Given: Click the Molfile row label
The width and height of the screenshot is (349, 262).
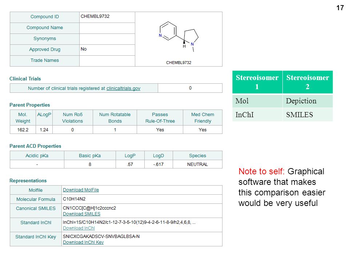Looking at the screenshot, I should pos(36,190).
